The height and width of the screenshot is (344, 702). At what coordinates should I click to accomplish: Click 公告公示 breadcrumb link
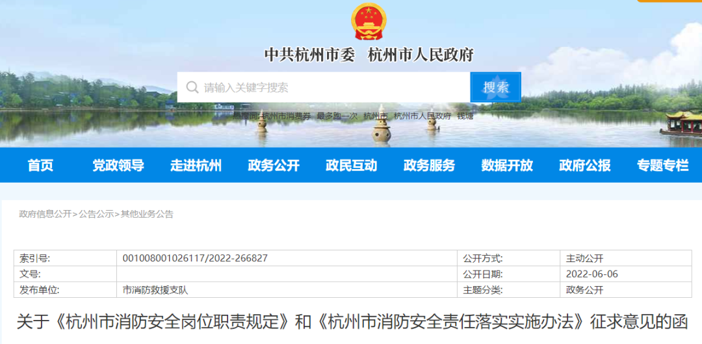click(96, 214)
